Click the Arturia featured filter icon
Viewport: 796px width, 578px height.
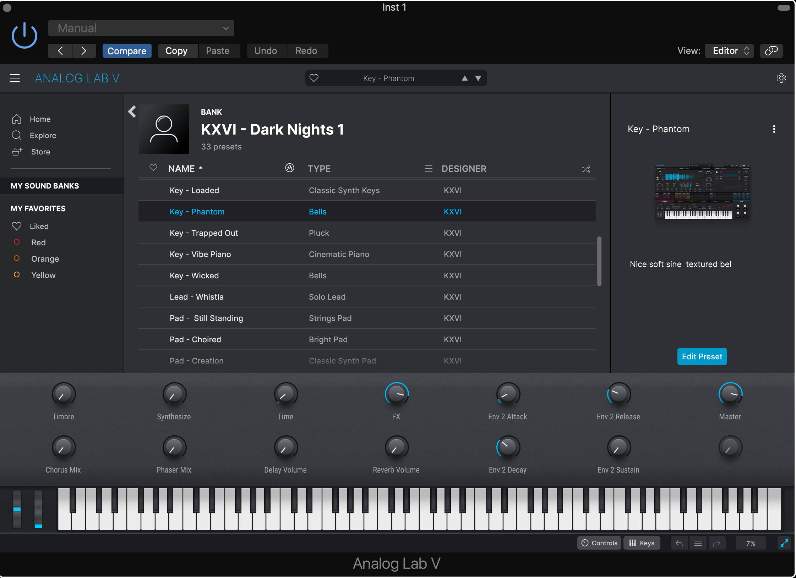pos(290,168)
